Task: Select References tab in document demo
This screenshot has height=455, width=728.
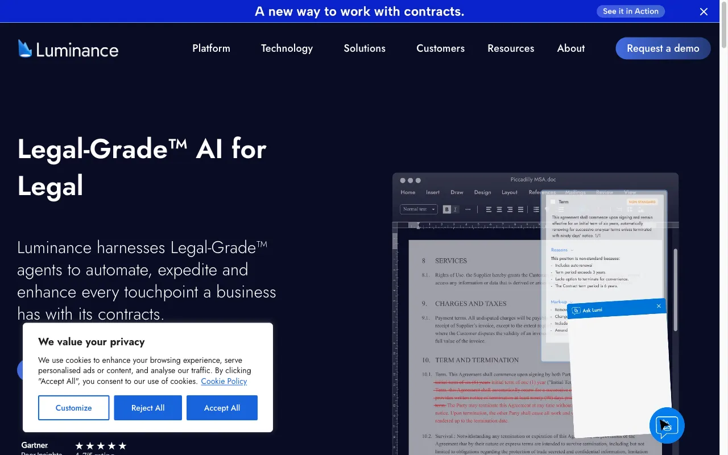Action: 542,192
